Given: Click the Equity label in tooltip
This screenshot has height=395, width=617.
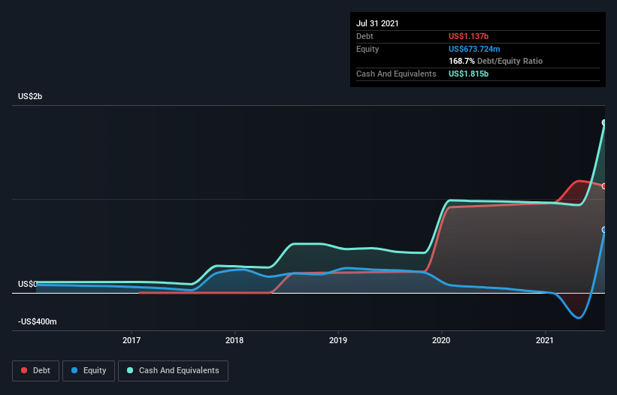Looking at the screenshot, I should [x=367, y=49].
